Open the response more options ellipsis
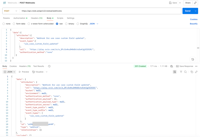 [196, 66]
